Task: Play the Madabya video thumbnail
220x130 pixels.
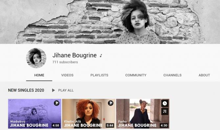Action: pos(35,114)
